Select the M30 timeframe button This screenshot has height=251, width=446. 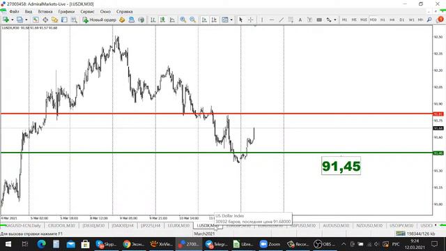tap(374, 20)
